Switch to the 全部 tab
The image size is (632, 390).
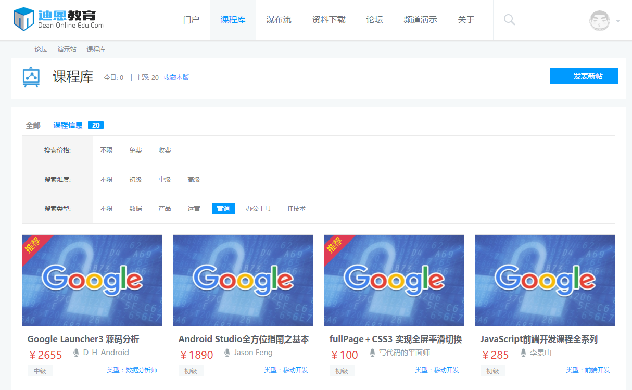33,125
